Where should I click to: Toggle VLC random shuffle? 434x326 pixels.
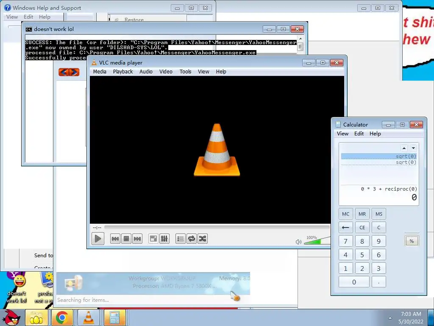[202, 239]
